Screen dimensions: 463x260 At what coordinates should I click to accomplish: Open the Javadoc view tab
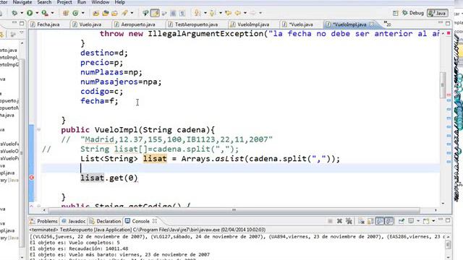coord(74,221)
